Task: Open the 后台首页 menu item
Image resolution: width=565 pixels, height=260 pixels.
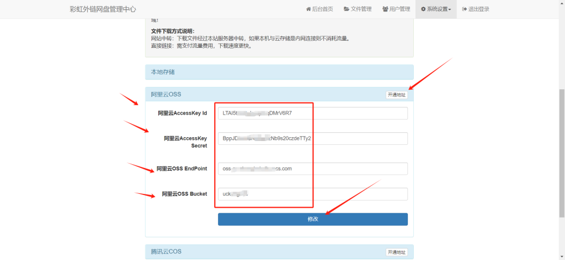Action: tap(319, 9)
